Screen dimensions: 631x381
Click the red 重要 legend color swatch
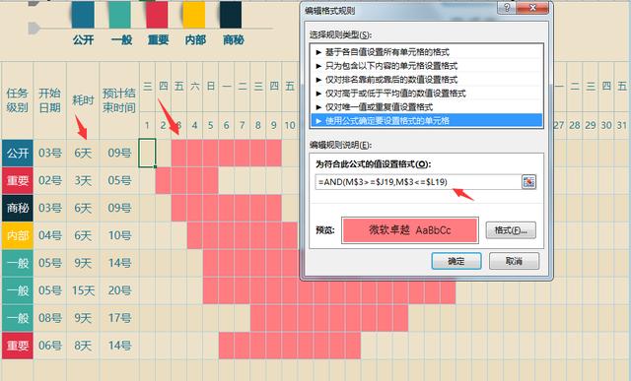tap(157, 15)
